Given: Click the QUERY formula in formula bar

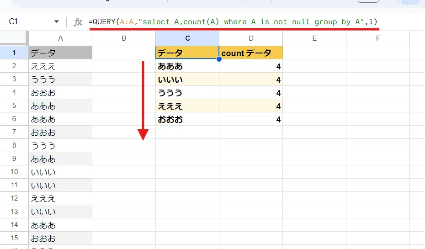Looking at the screenshot, I should click(233, 21).
